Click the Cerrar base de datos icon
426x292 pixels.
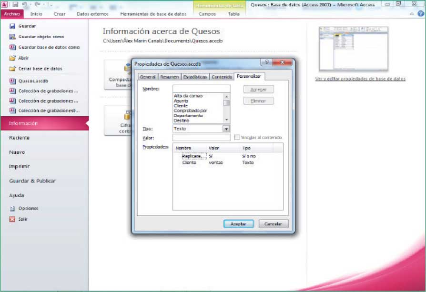12,69
